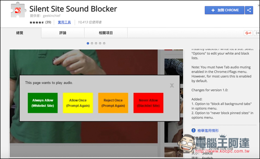260x159 pixels.
Task: Click green Always Allow (Whitelist Site) button
Action: (43, 103)
